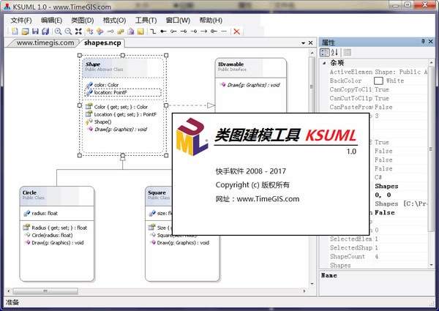Toggle the categorized view in properties panel
This screenshot has width=439, height=311.
326,53
